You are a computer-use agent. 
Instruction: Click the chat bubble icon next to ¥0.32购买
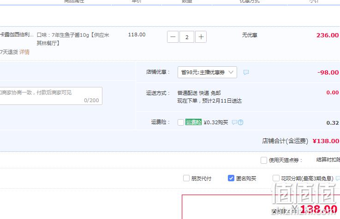point(234,122)
